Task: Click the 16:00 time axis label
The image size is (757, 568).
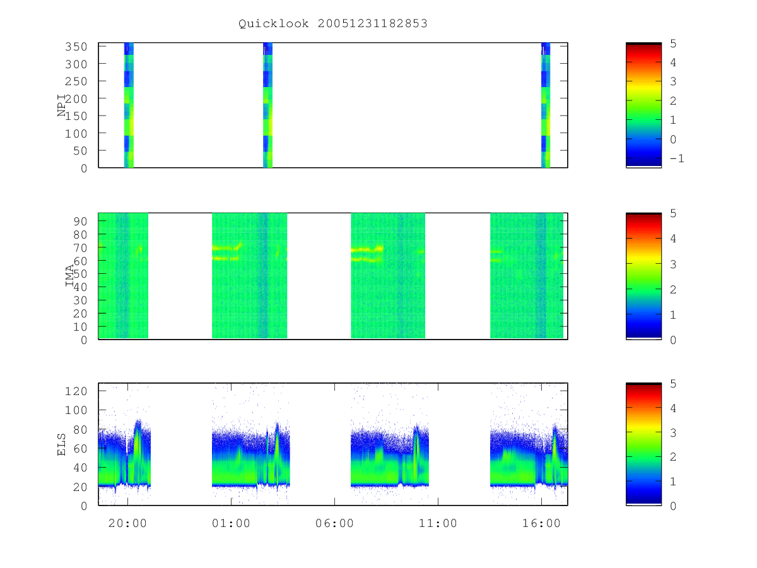Action: click(541, 523)
